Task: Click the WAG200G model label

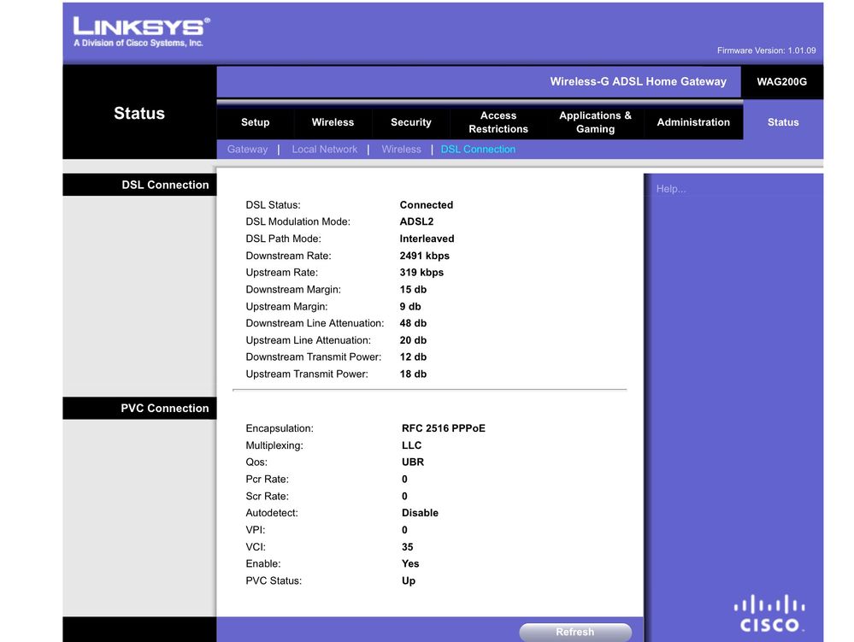Action: coord(781,82)
